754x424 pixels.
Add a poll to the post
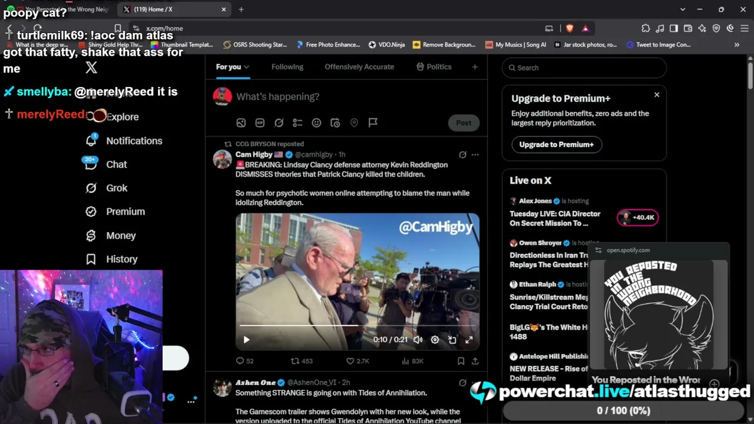[x=297, y=122]
